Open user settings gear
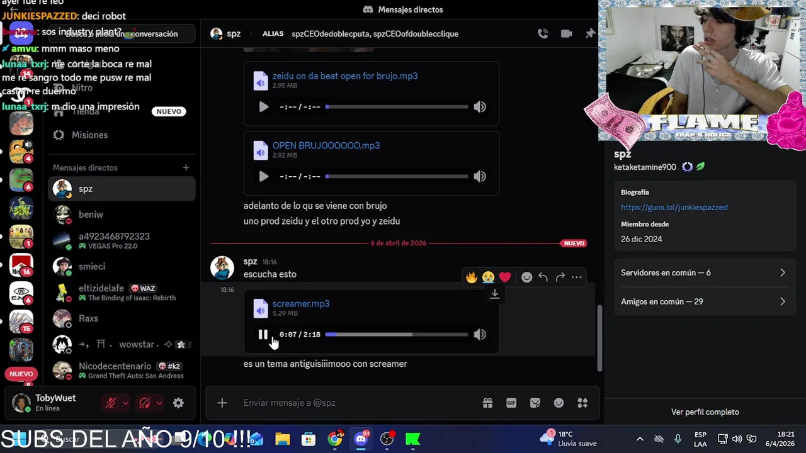Screen dimensions: 806x453 (x=179, y=403)
